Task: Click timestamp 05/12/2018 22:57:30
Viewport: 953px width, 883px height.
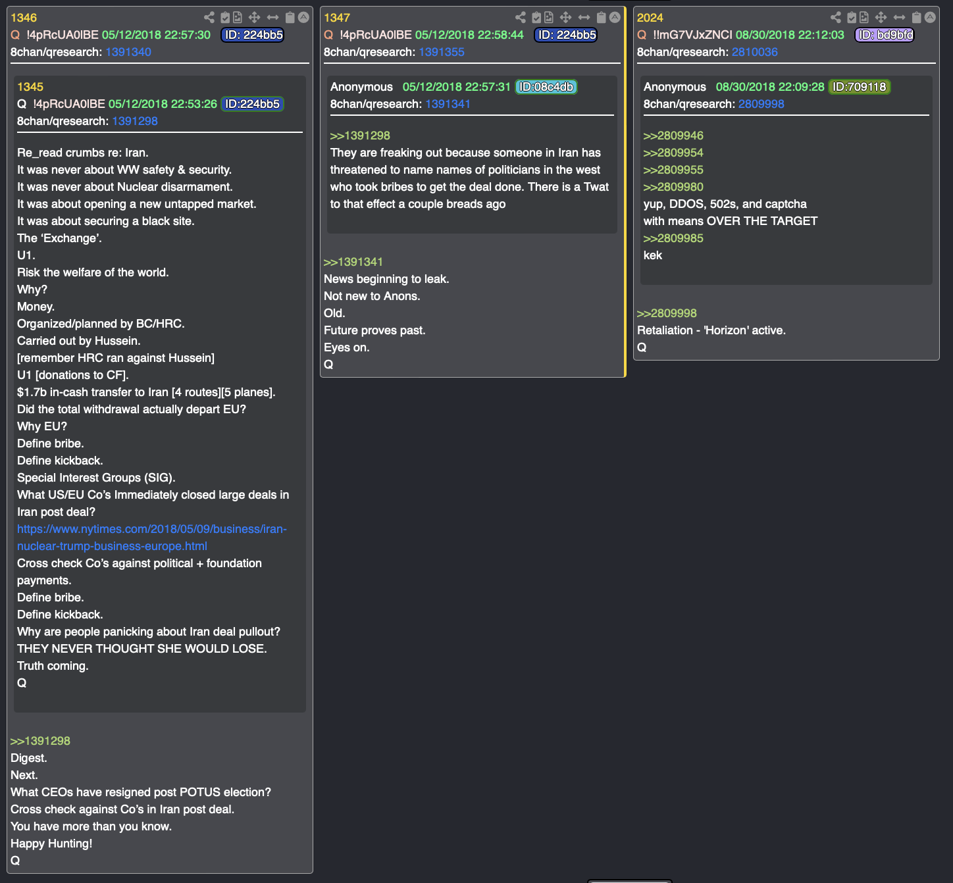Action: tap(156, 35)
